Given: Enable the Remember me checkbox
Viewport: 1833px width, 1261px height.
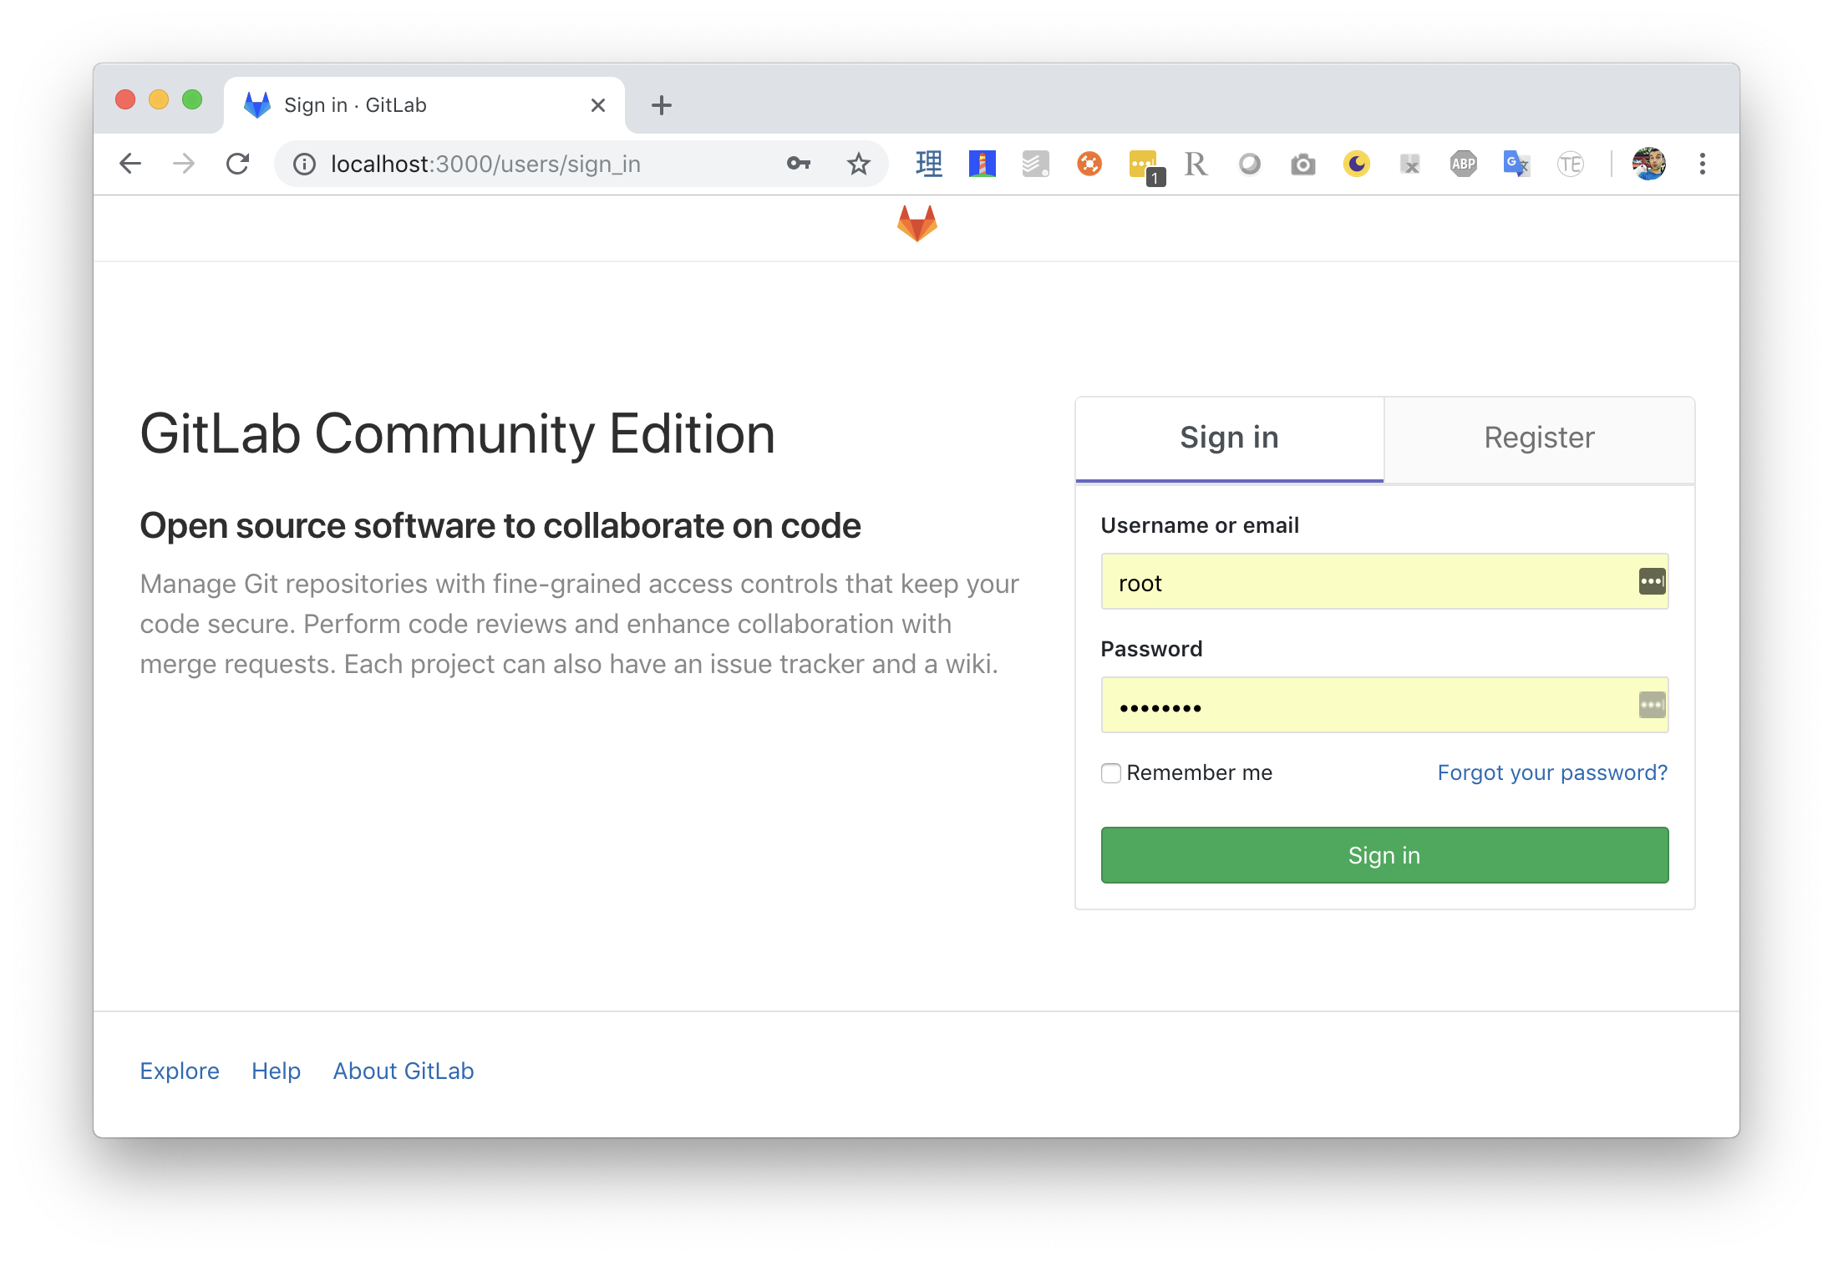Looking at the screenshot, I should pyautogui.click(x=1111, y=773).
